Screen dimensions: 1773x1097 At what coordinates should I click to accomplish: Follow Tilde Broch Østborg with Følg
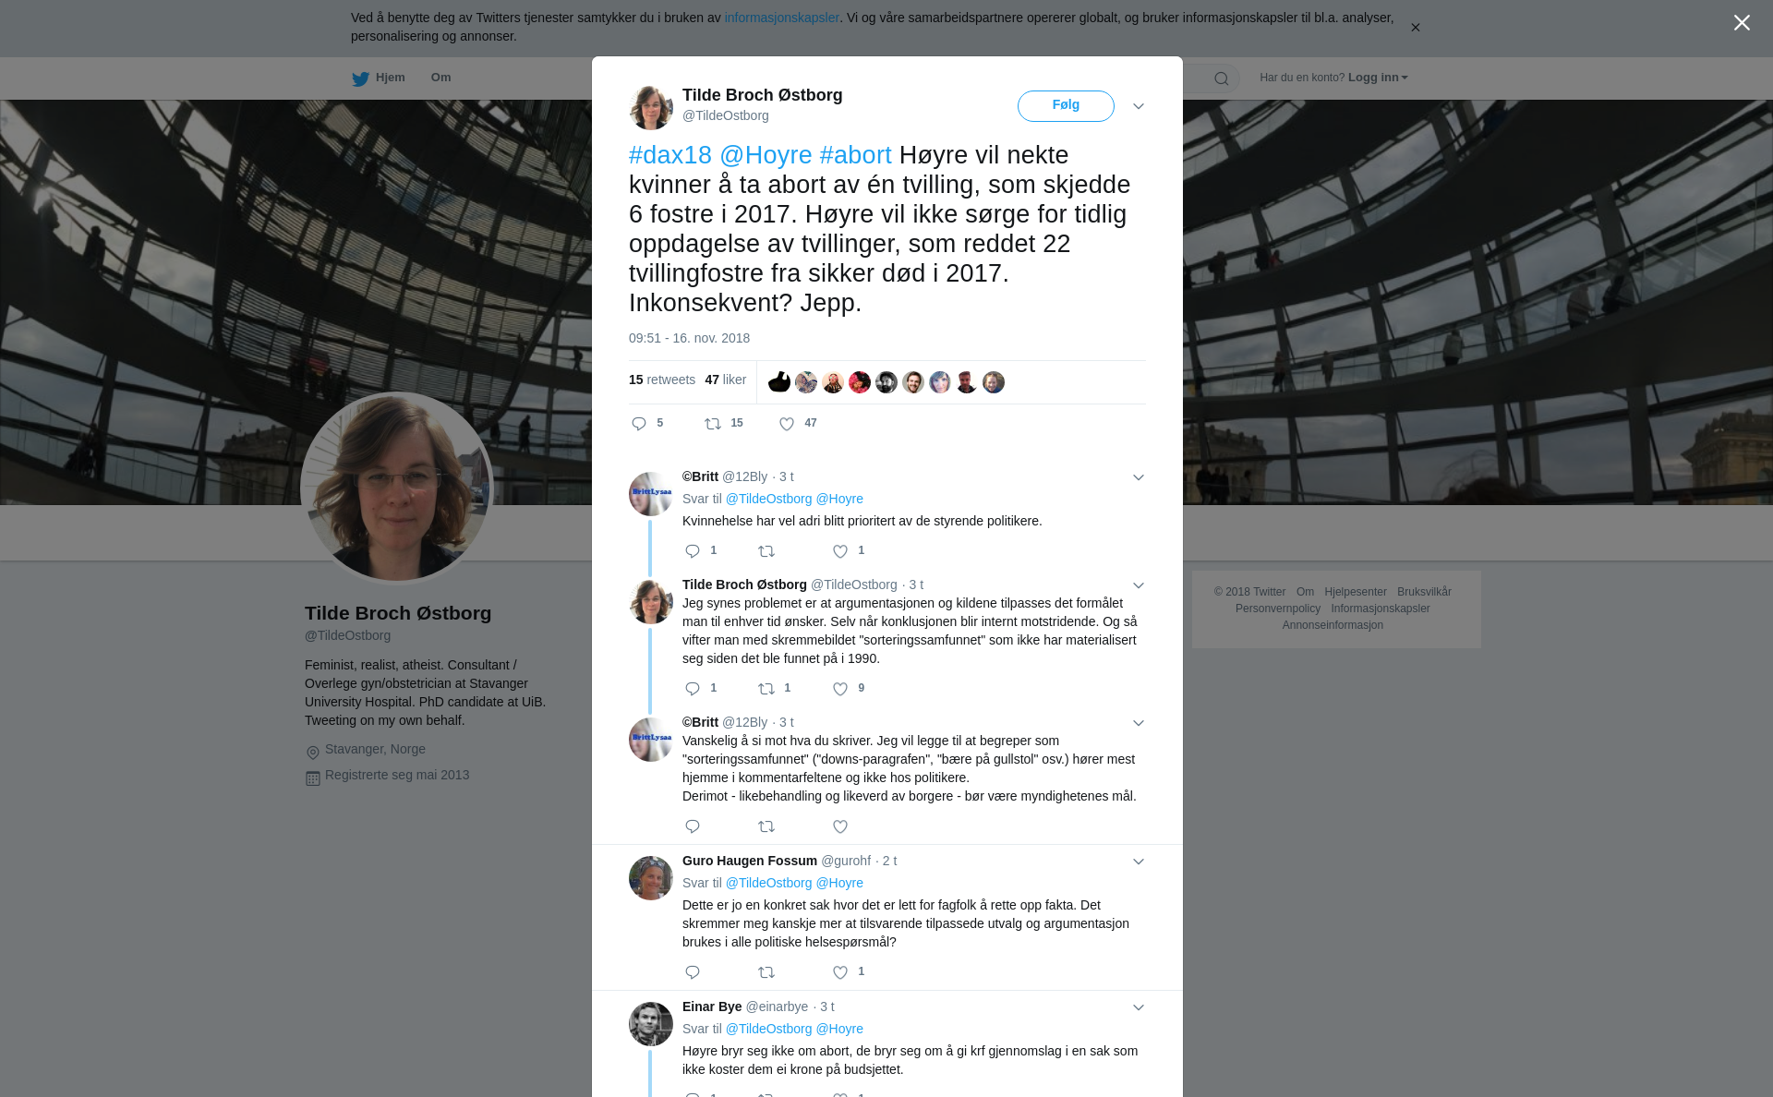point(1066,105)
